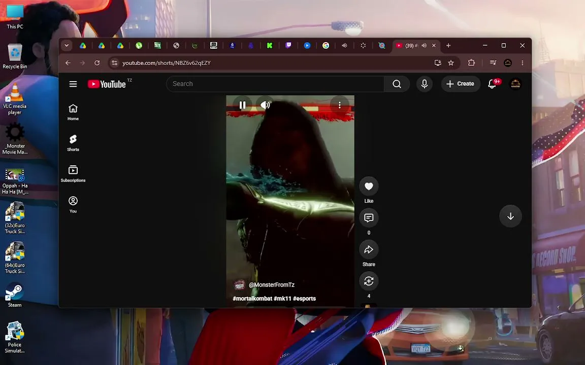Screen dimensions: 585x365
Task: Open You page in YouTube sidebar
Action: pyautogui.click(x=73, y=205)
